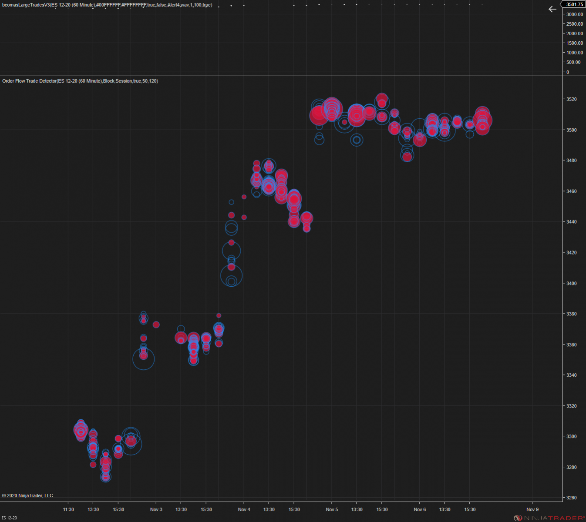Click the Nov 9 date label
The height and width of the screenshot is (522, 586).
pos(532,509)
